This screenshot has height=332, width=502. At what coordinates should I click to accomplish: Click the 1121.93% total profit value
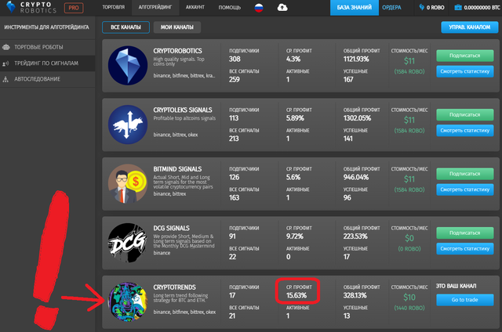356,60
